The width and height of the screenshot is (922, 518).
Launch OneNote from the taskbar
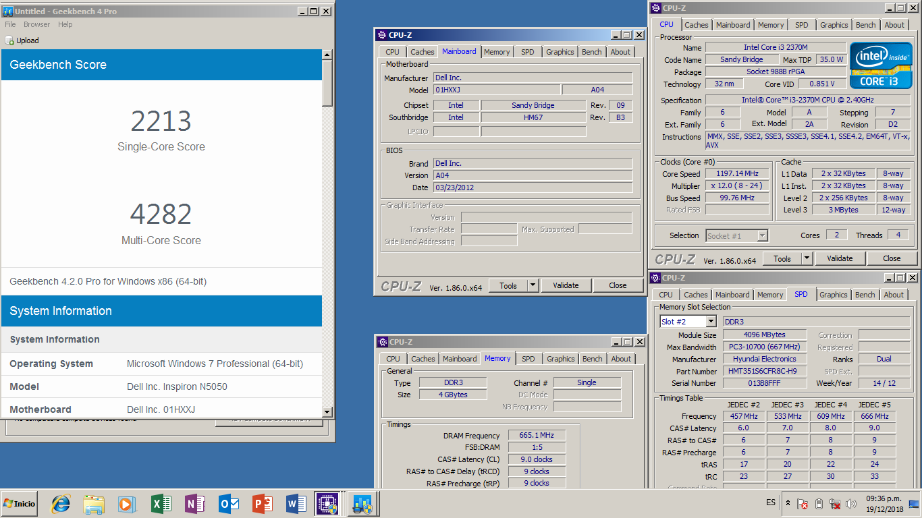[194, 504]
